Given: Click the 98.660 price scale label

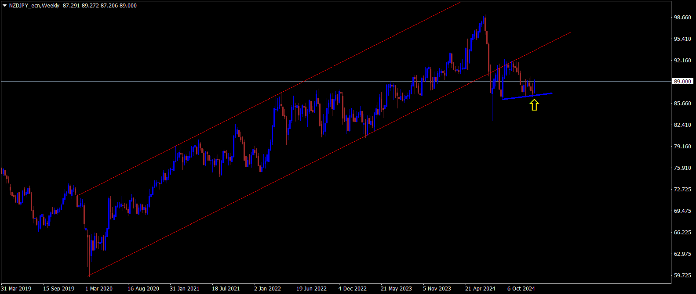Looking at the screenshot, I should click(x=683, y=18).
